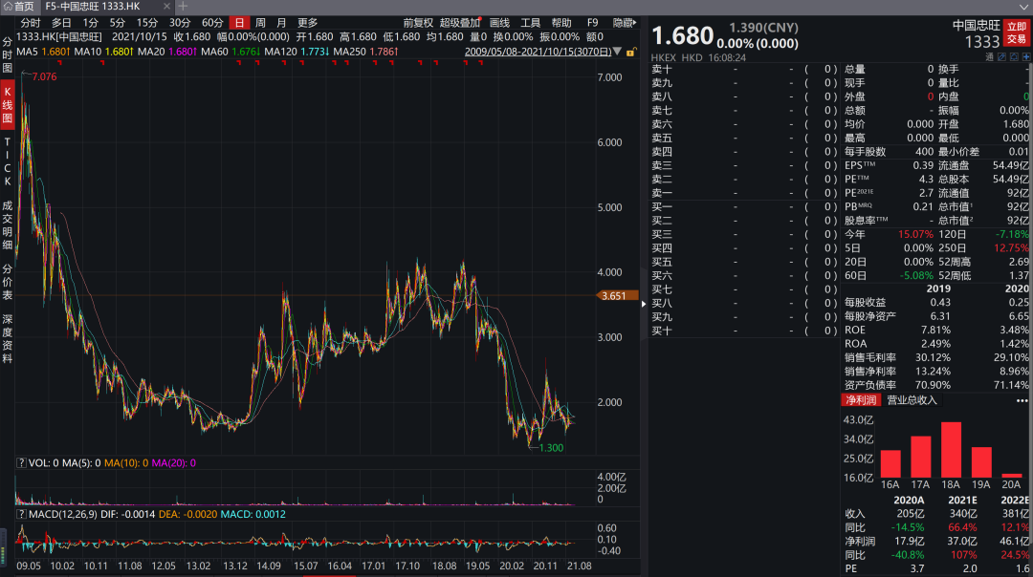Open a new tab with the plus icon
Image resolution: width=1033 pixels, height=577 pixels.
[184, 6]
